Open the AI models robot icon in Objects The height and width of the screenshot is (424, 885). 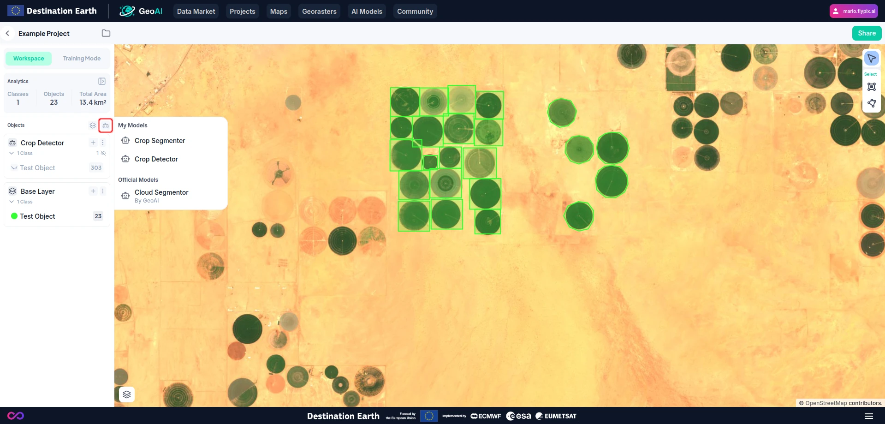click(106, 125)
